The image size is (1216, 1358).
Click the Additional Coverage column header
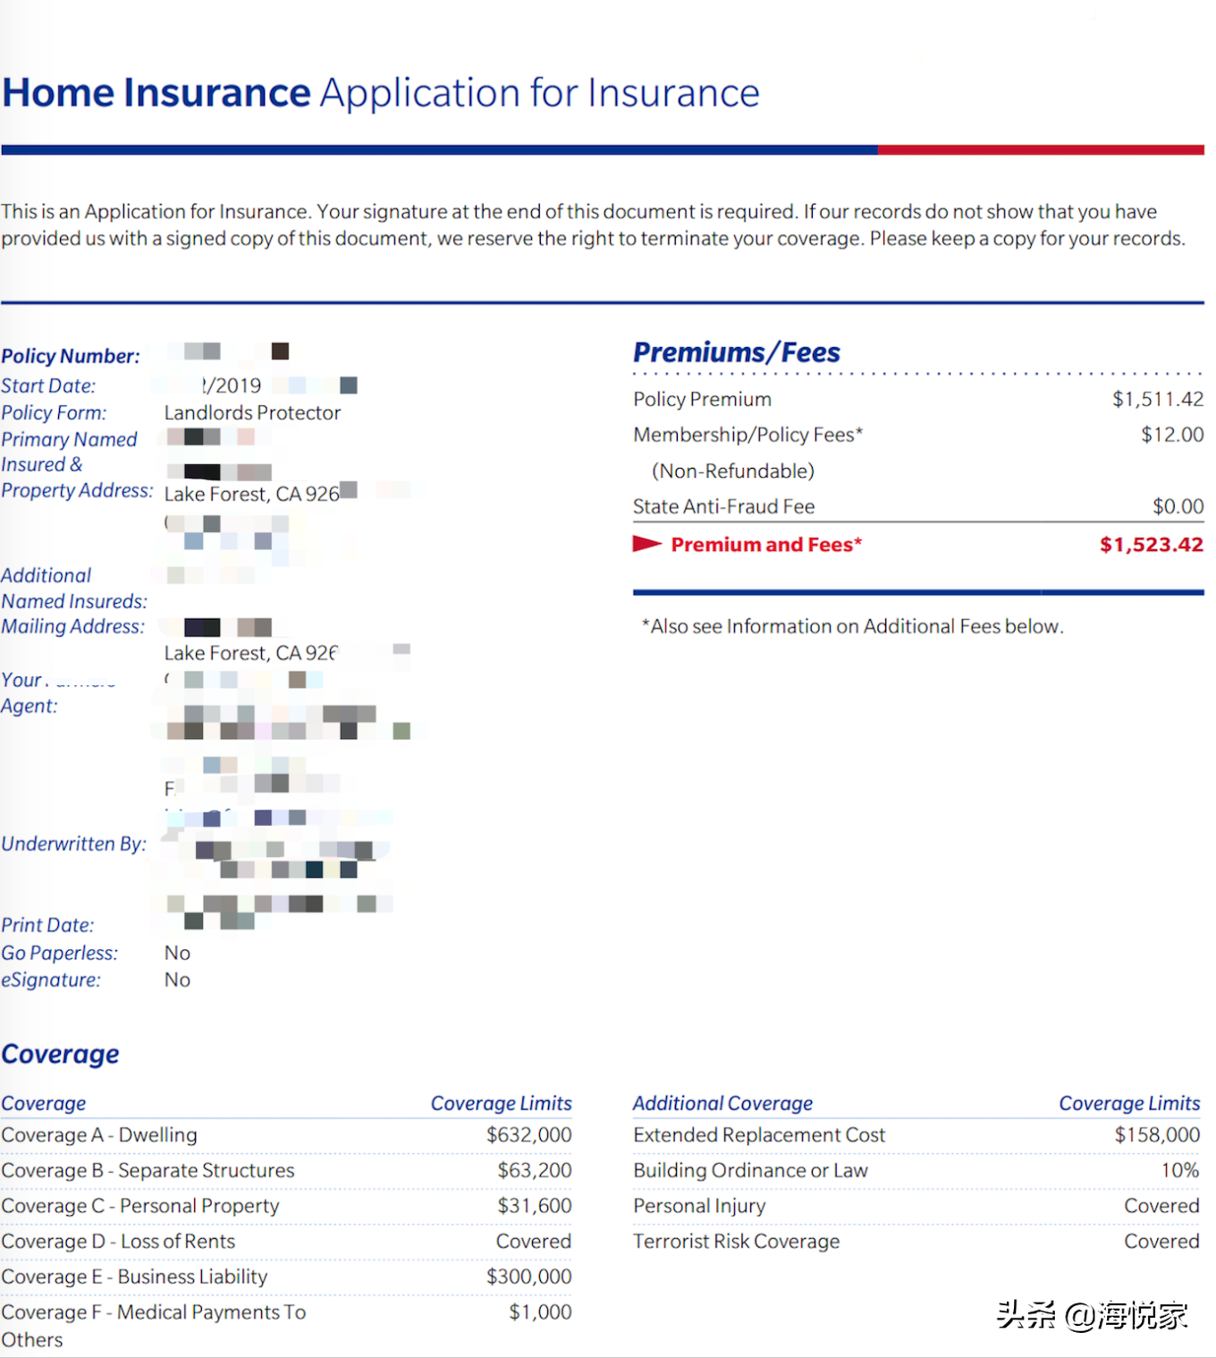(722, 1103)
